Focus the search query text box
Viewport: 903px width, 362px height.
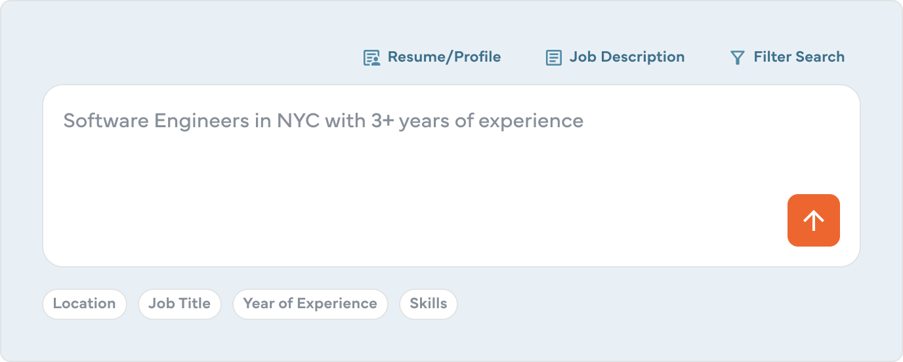[x=394, y=171]
